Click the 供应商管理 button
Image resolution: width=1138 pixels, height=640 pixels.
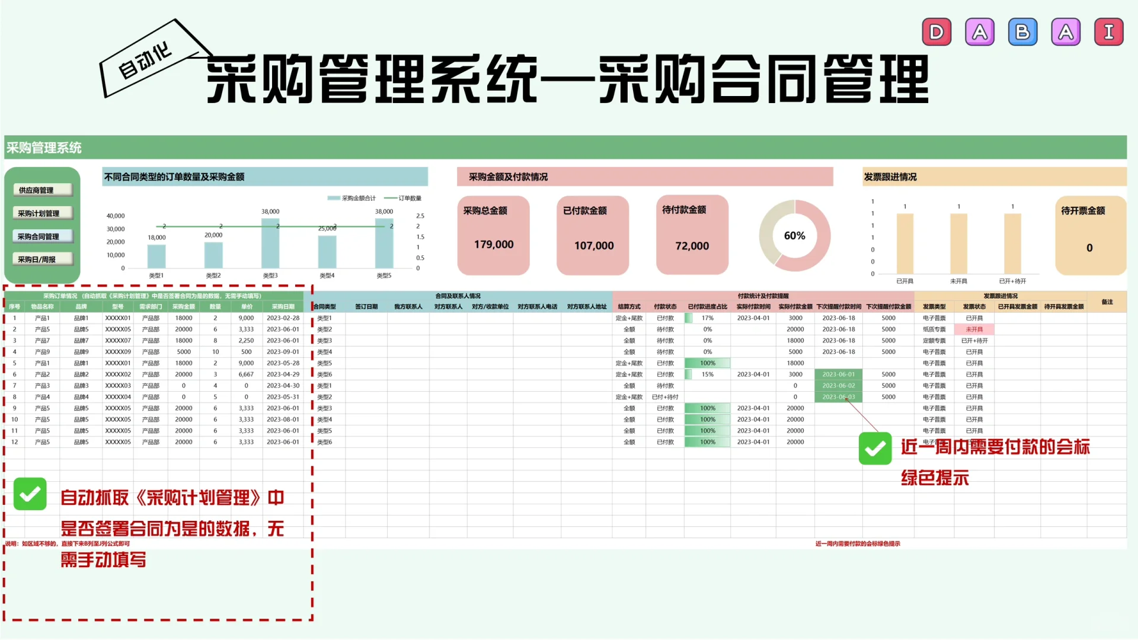42,190
